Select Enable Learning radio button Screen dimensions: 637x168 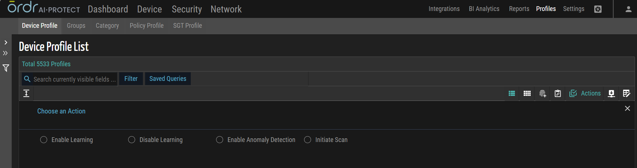(x=44, y=140)
